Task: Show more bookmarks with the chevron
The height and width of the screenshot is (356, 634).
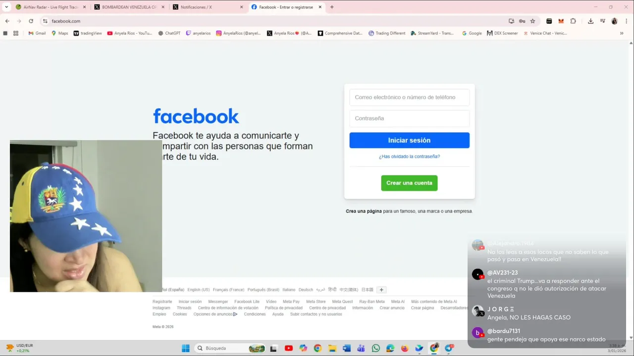Action: click(622, 33)
